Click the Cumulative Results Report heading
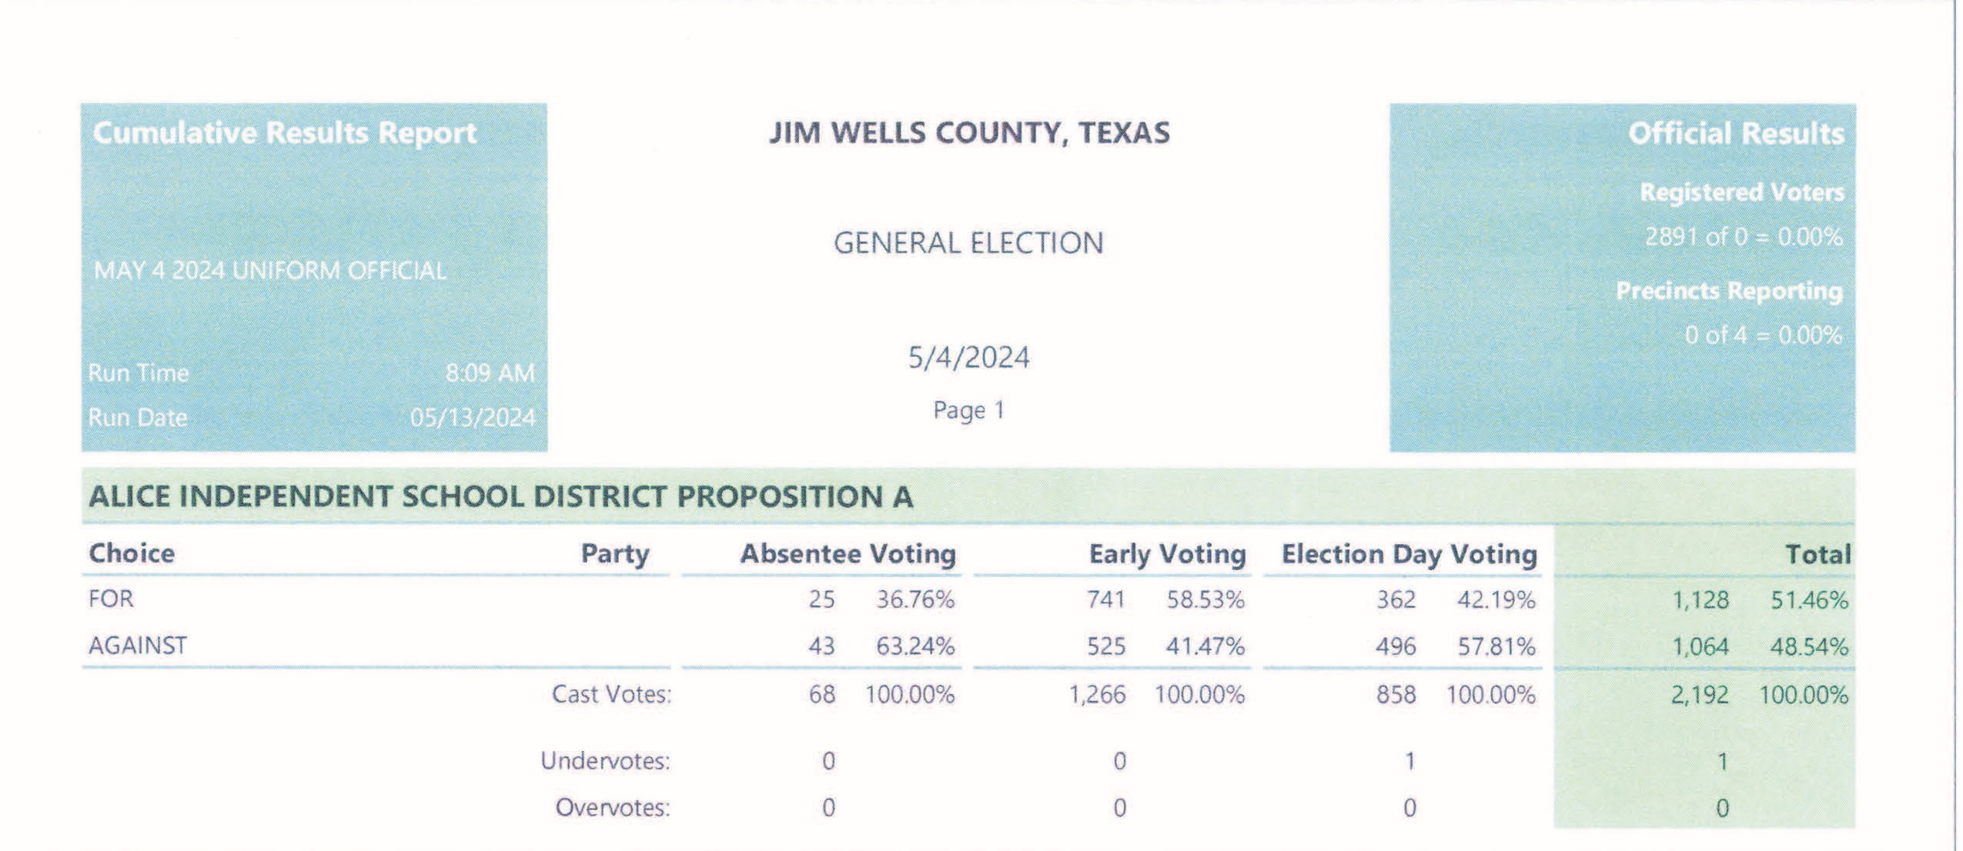 (x=284, y=133)
